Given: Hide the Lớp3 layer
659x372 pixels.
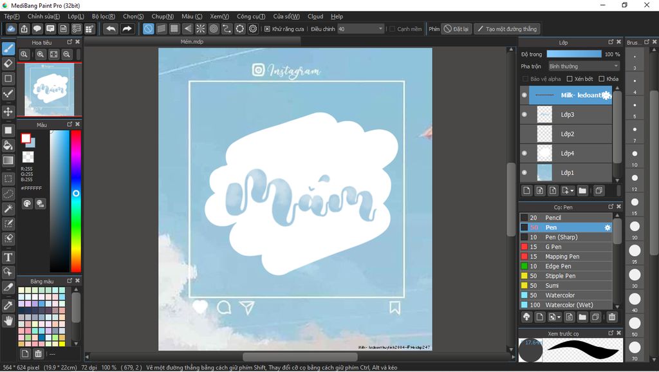Looking at the screenshot, I should pyautogui.click(x=524, y=115).
